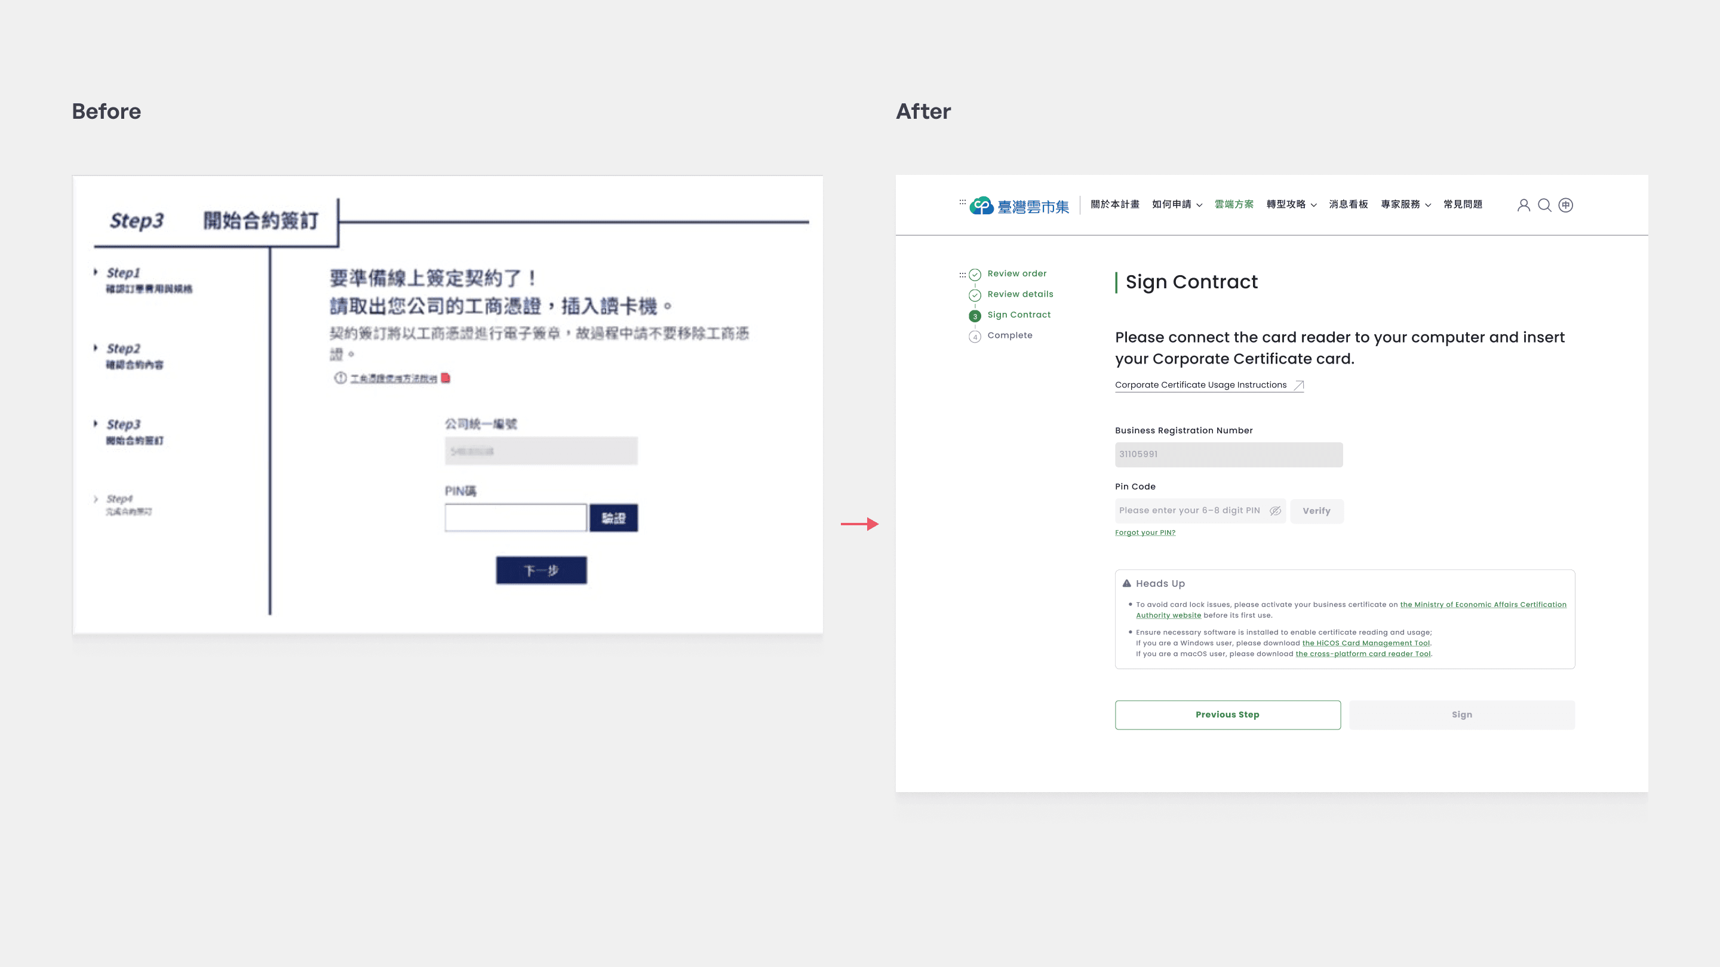Open the search magnifier icon

1544,205
